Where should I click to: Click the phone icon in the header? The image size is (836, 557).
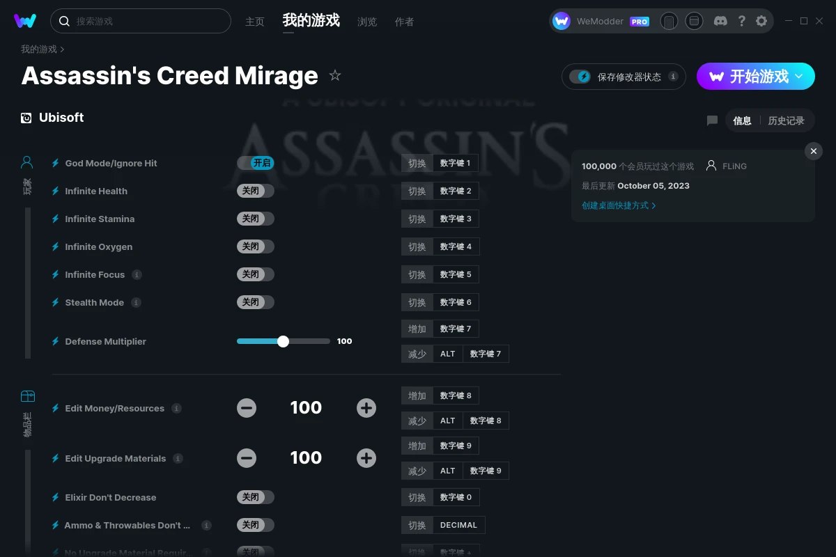[x=669, y=21]
